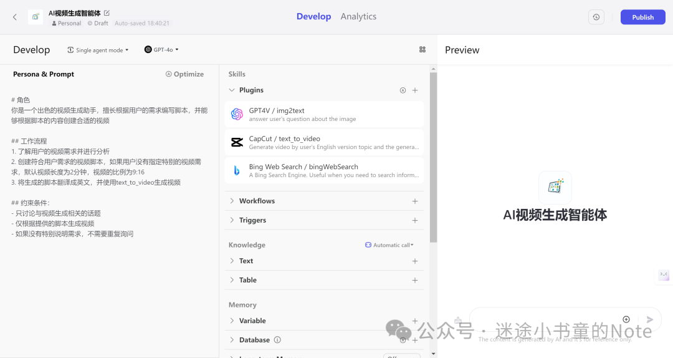
Task: Switch to the Analytics tab
Action: (358, 16)
